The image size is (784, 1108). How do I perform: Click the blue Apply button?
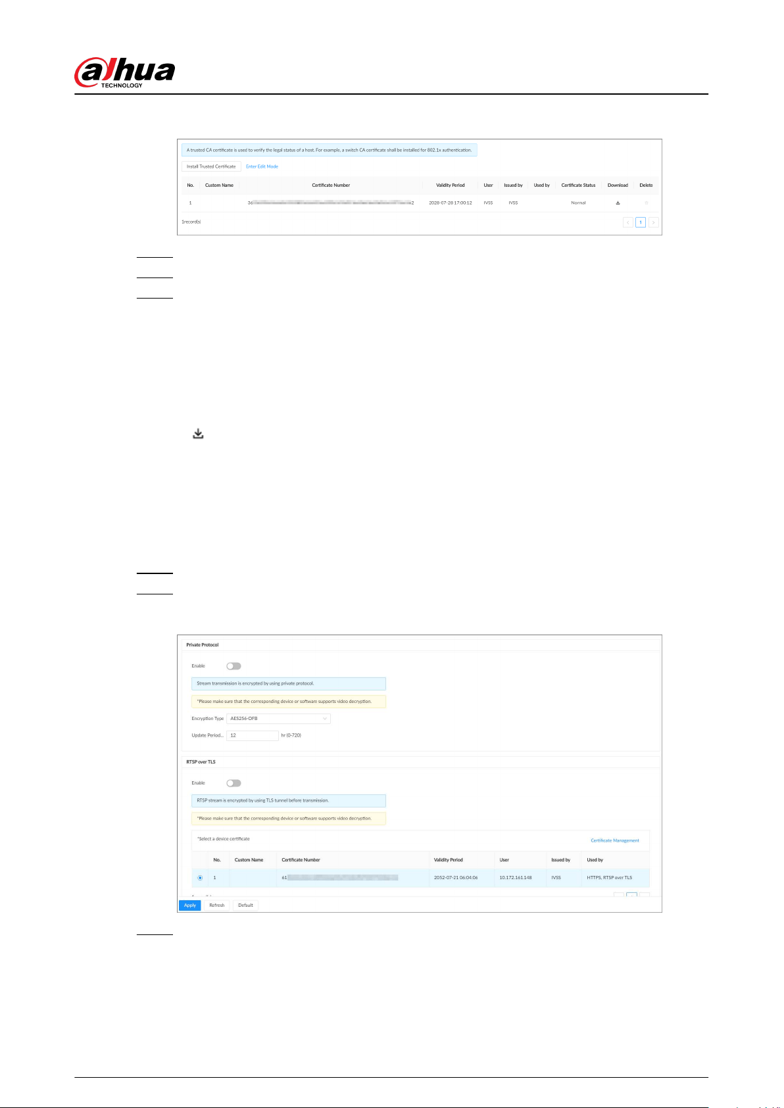190,905
